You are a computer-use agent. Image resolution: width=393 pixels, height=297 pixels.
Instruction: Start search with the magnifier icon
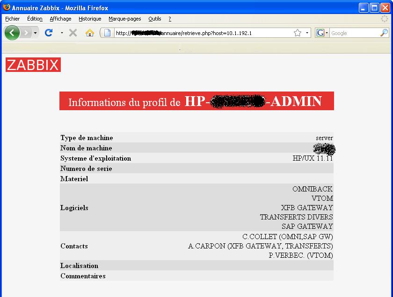[384, 33]
